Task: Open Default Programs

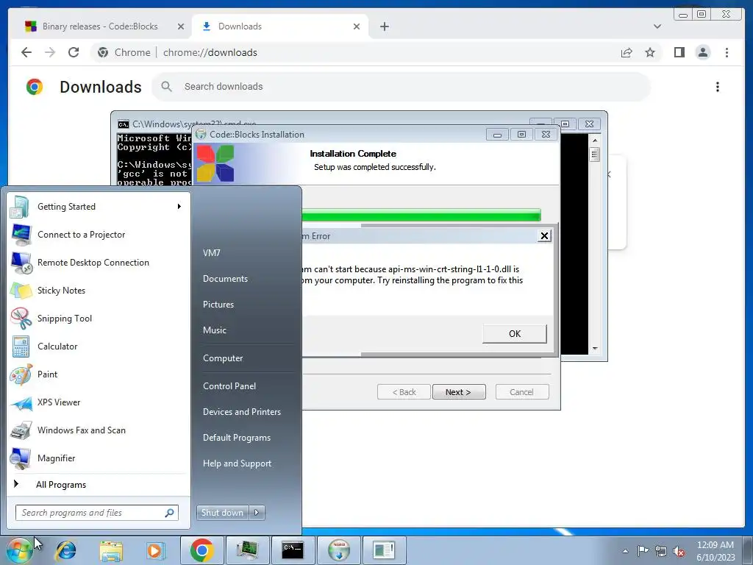Action: click(237, 438)
